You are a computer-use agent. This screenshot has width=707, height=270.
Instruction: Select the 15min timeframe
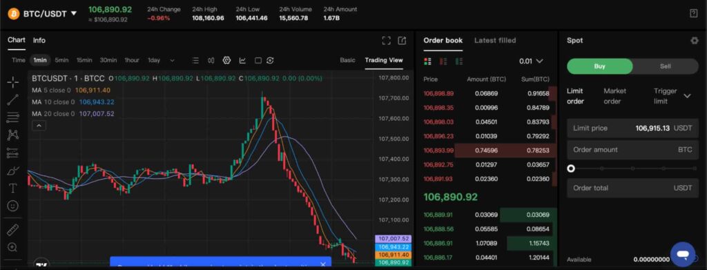(x=84, y=60)
